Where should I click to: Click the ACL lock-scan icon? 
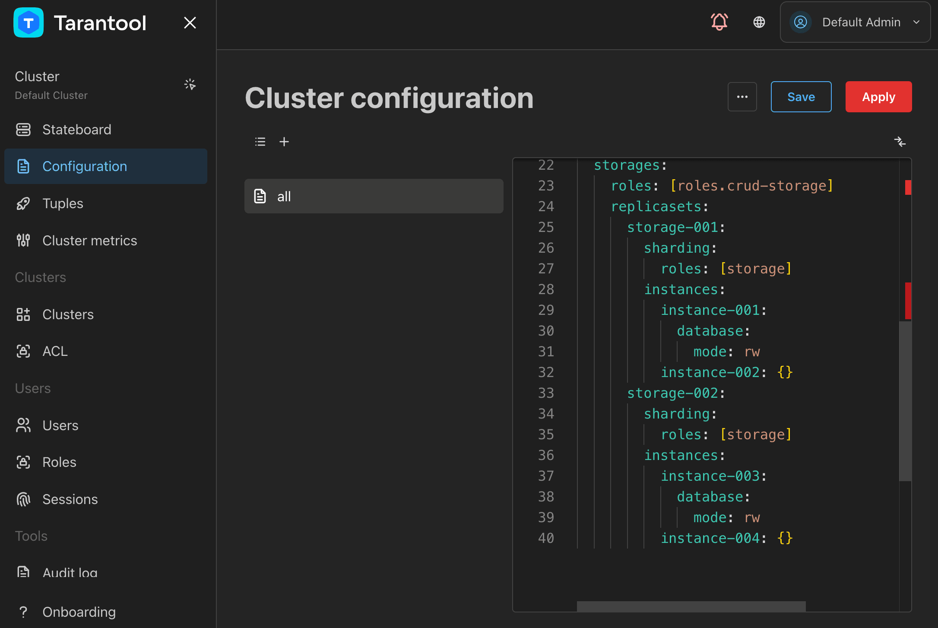(x=23, y=351)
